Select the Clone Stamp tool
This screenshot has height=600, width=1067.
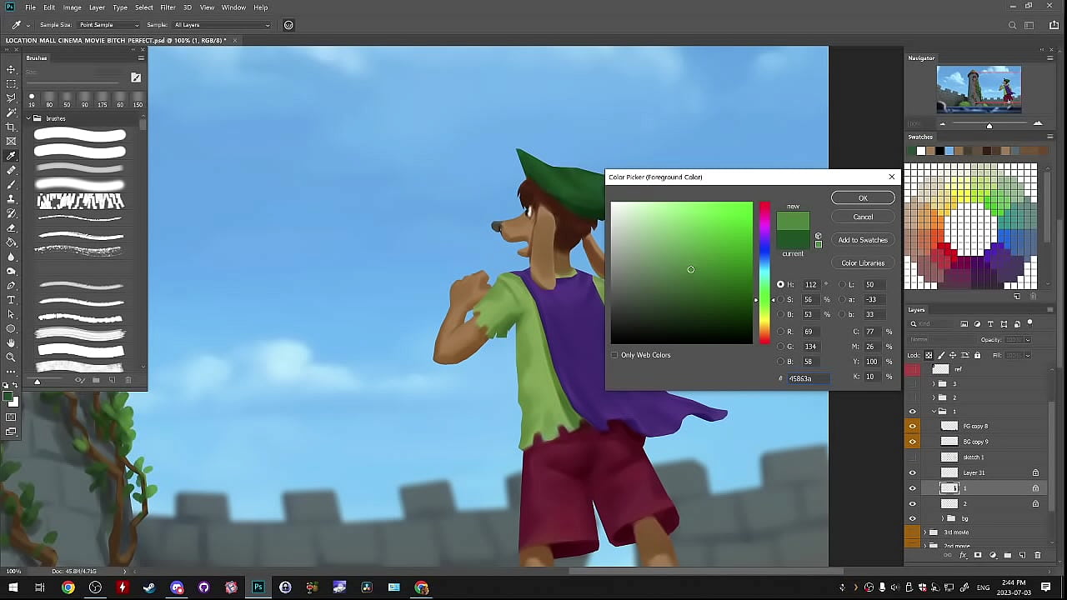click(x=11, y=199)
